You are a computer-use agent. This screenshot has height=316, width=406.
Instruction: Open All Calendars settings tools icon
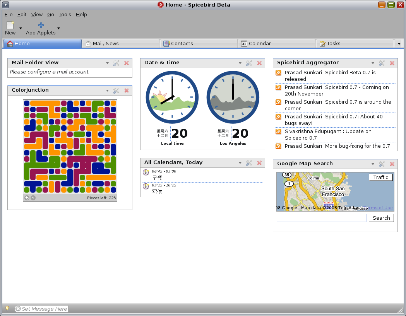pos(249,163)
